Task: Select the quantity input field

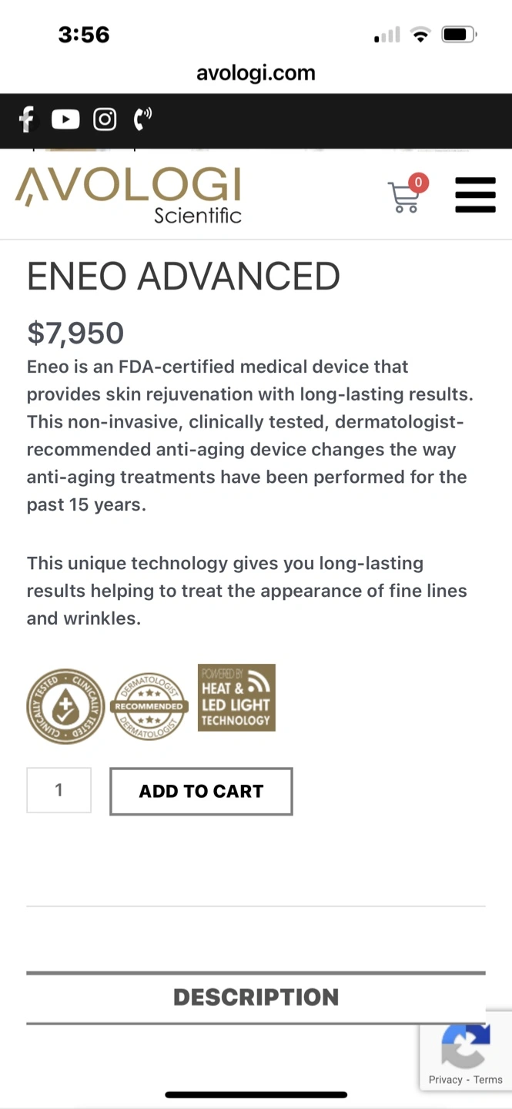Action: 59,790
